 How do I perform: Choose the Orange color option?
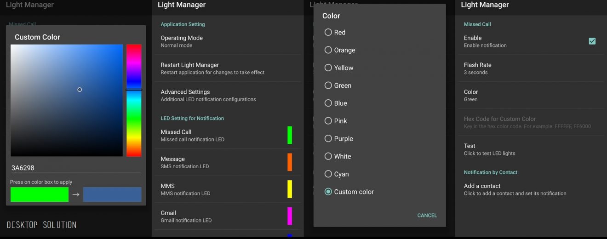pos(328,50)
